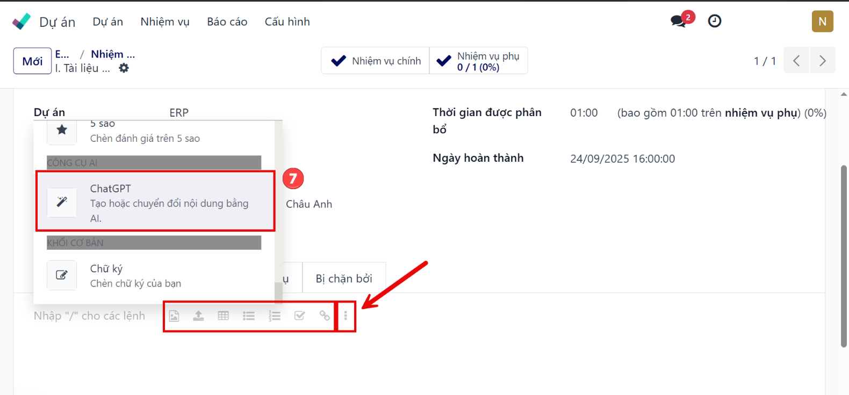The width and height of the screenshot is (849, 395).
Task: Add a bulleted list
Action: 249,316
